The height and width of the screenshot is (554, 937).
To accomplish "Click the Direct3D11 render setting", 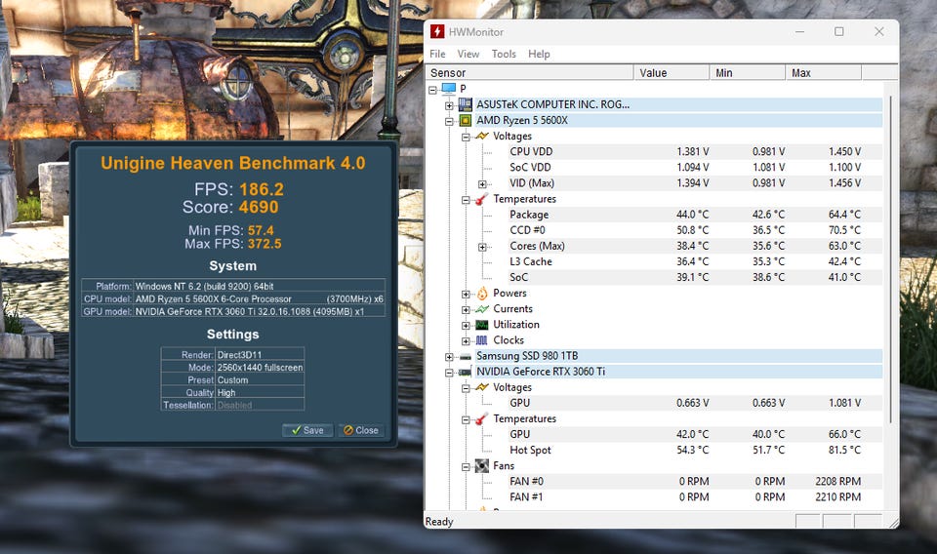I will (239, 355).
